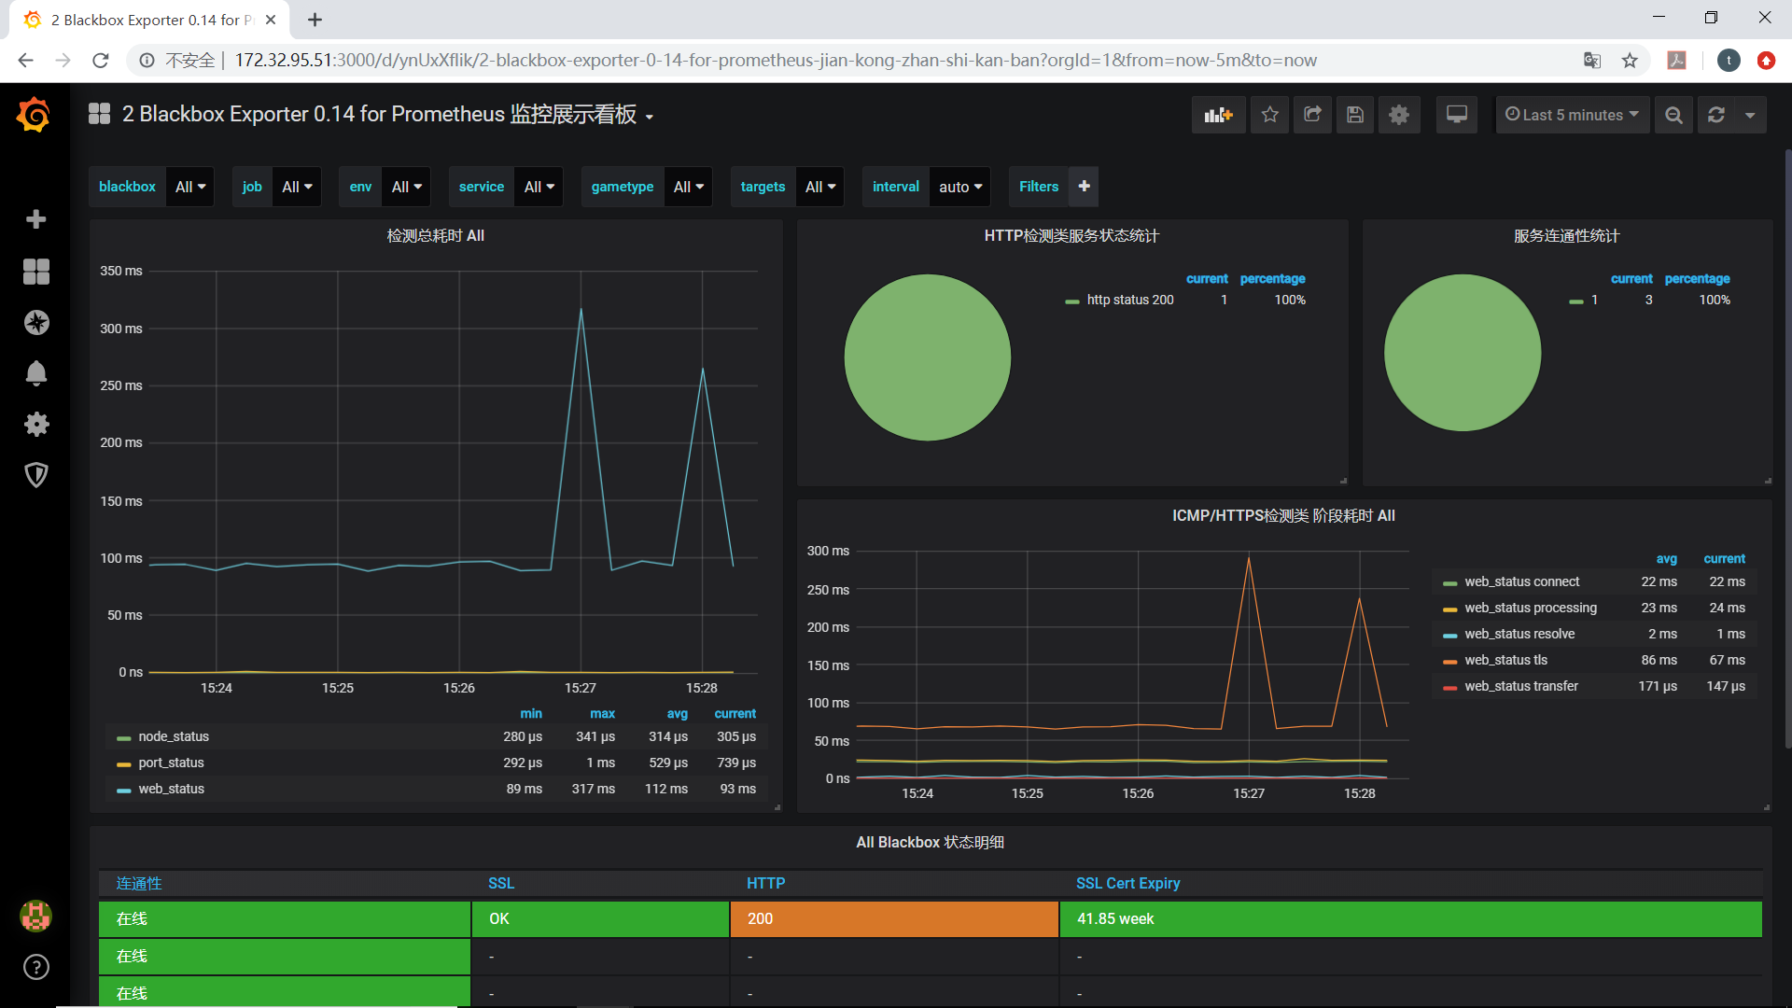Image resolution: width=1792 pixels, height=1008 pixels.
Task: Add a new ad hoc filter
Action: coord(1084,187)
